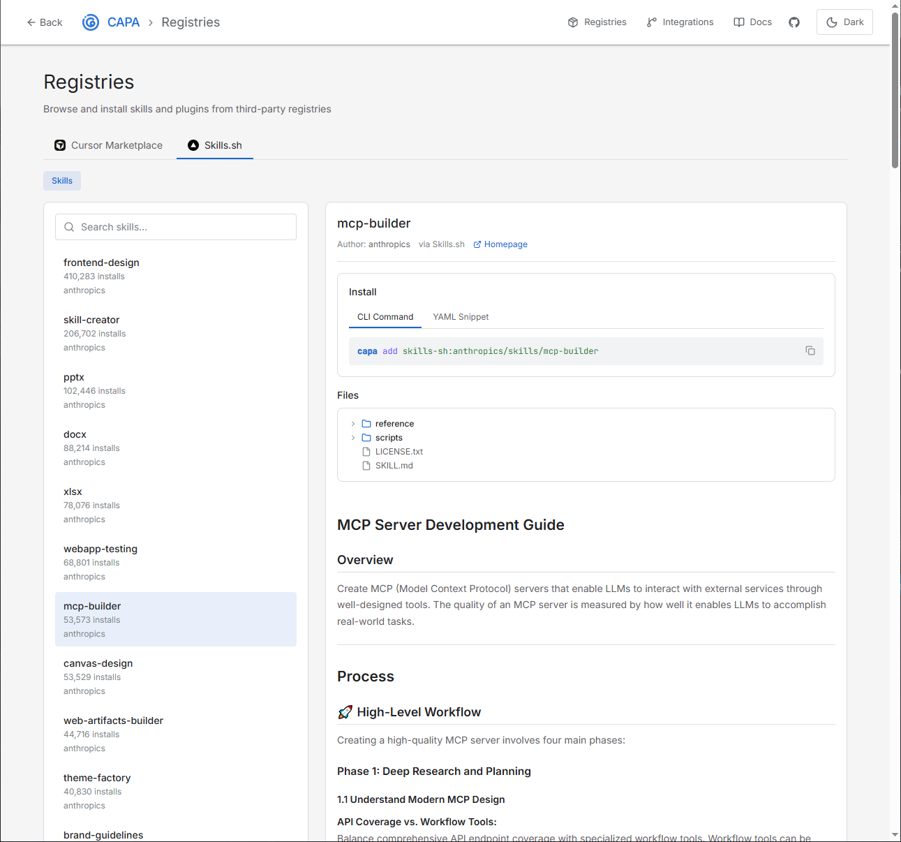901x842 pixels.
Task: Open the SKILL.md file
Action: [x=394, y=466]
